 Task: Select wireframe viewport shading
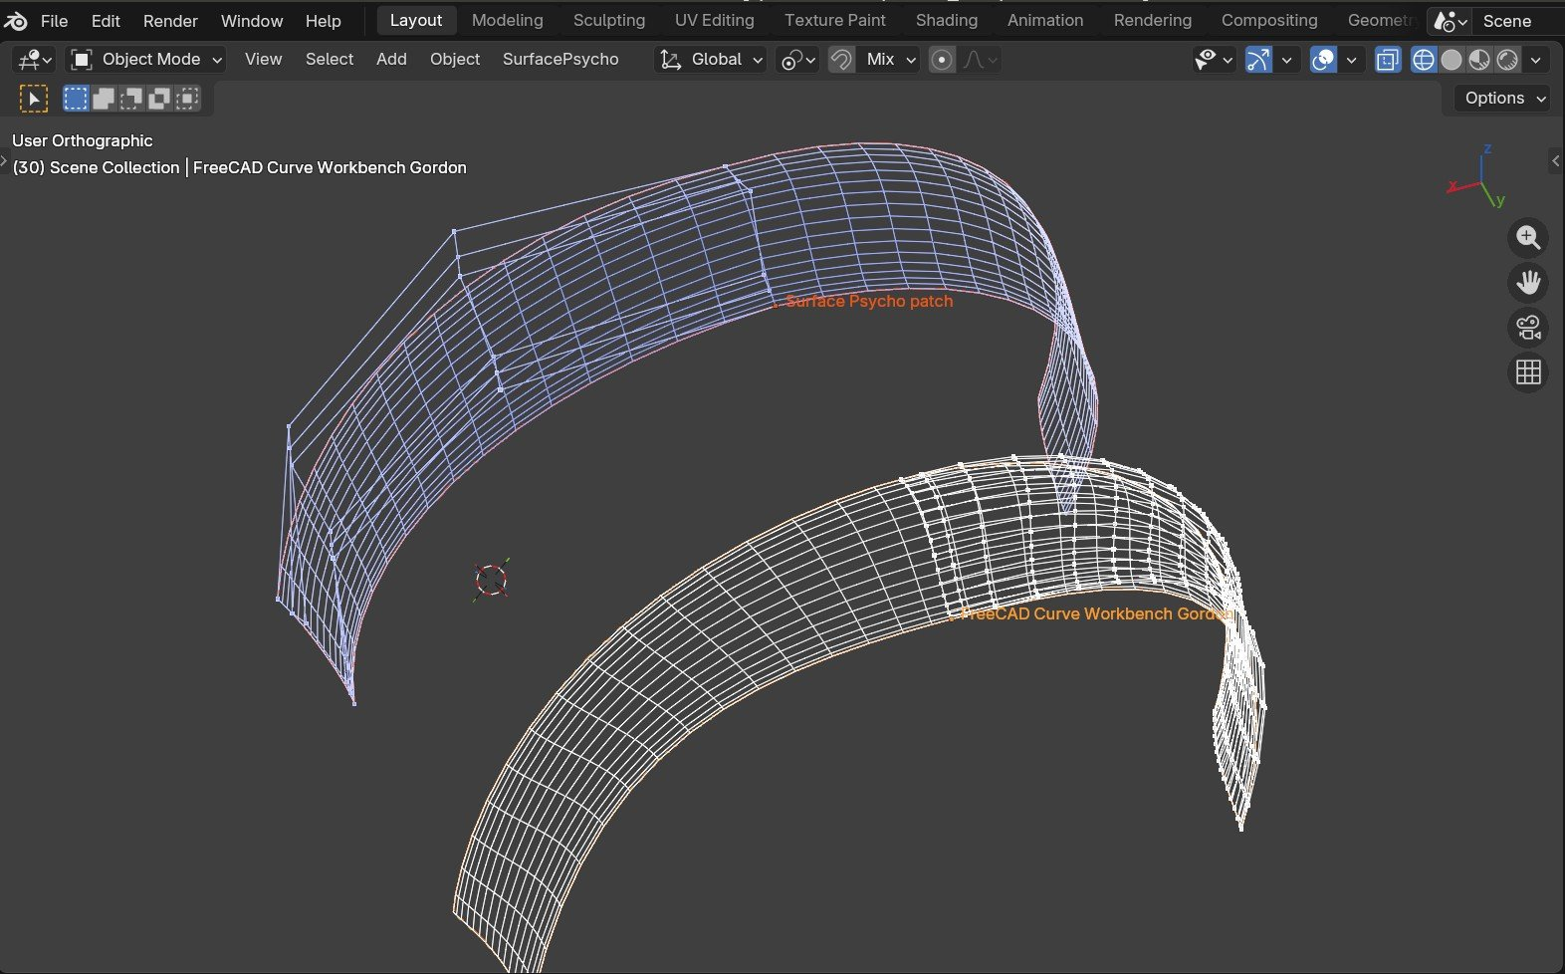click(1424, 60)
